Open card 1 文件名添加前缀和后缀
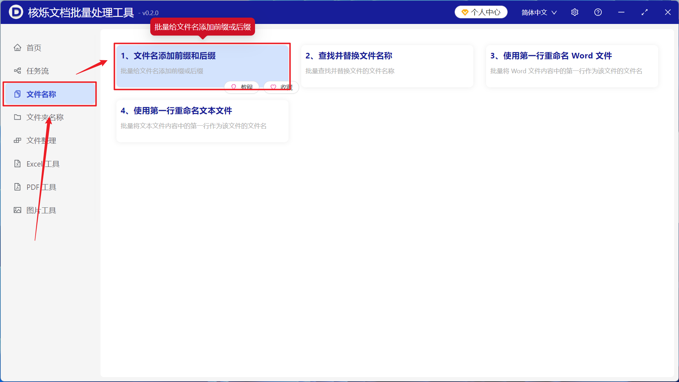Image resolution: width=679 pixels, height=382 pixels. click(x=202, y=66)
